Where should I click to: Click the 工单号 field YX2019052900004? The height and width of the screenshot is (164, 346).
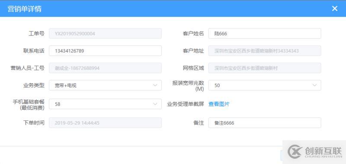pos(105,34)
